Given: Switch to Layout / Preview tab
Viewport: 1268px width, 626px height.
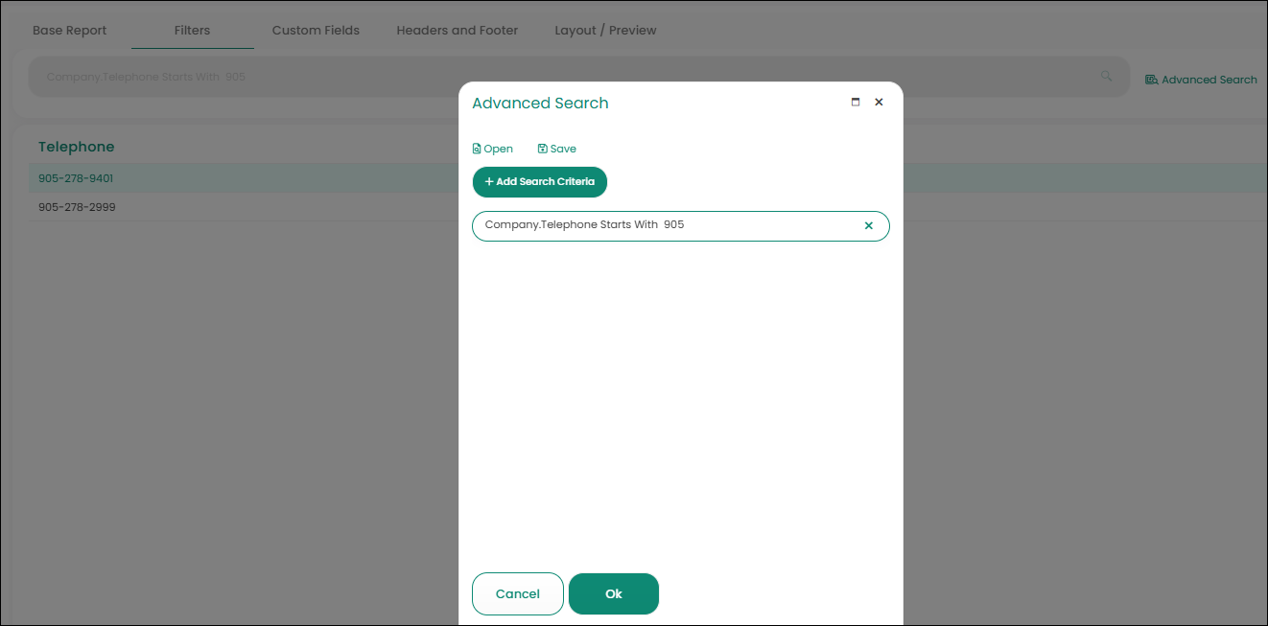Looking at the screenshot, I should pos(605,31).
